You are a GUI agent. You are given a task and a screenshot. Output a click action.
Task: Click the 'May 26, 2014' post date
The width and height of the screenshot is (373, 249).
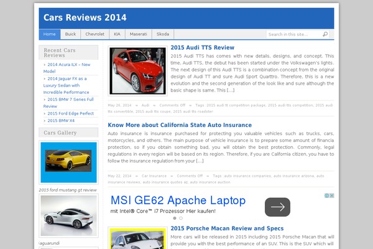point(119,105)
